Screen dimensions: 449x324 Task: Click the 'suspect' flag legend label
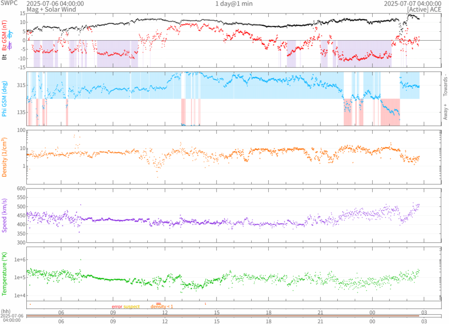tap(132, 307)
